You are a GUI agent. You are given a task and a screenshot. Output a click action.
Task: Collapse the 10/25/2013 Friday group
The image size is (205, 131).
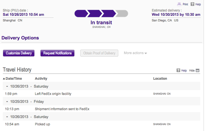[7, 101]
